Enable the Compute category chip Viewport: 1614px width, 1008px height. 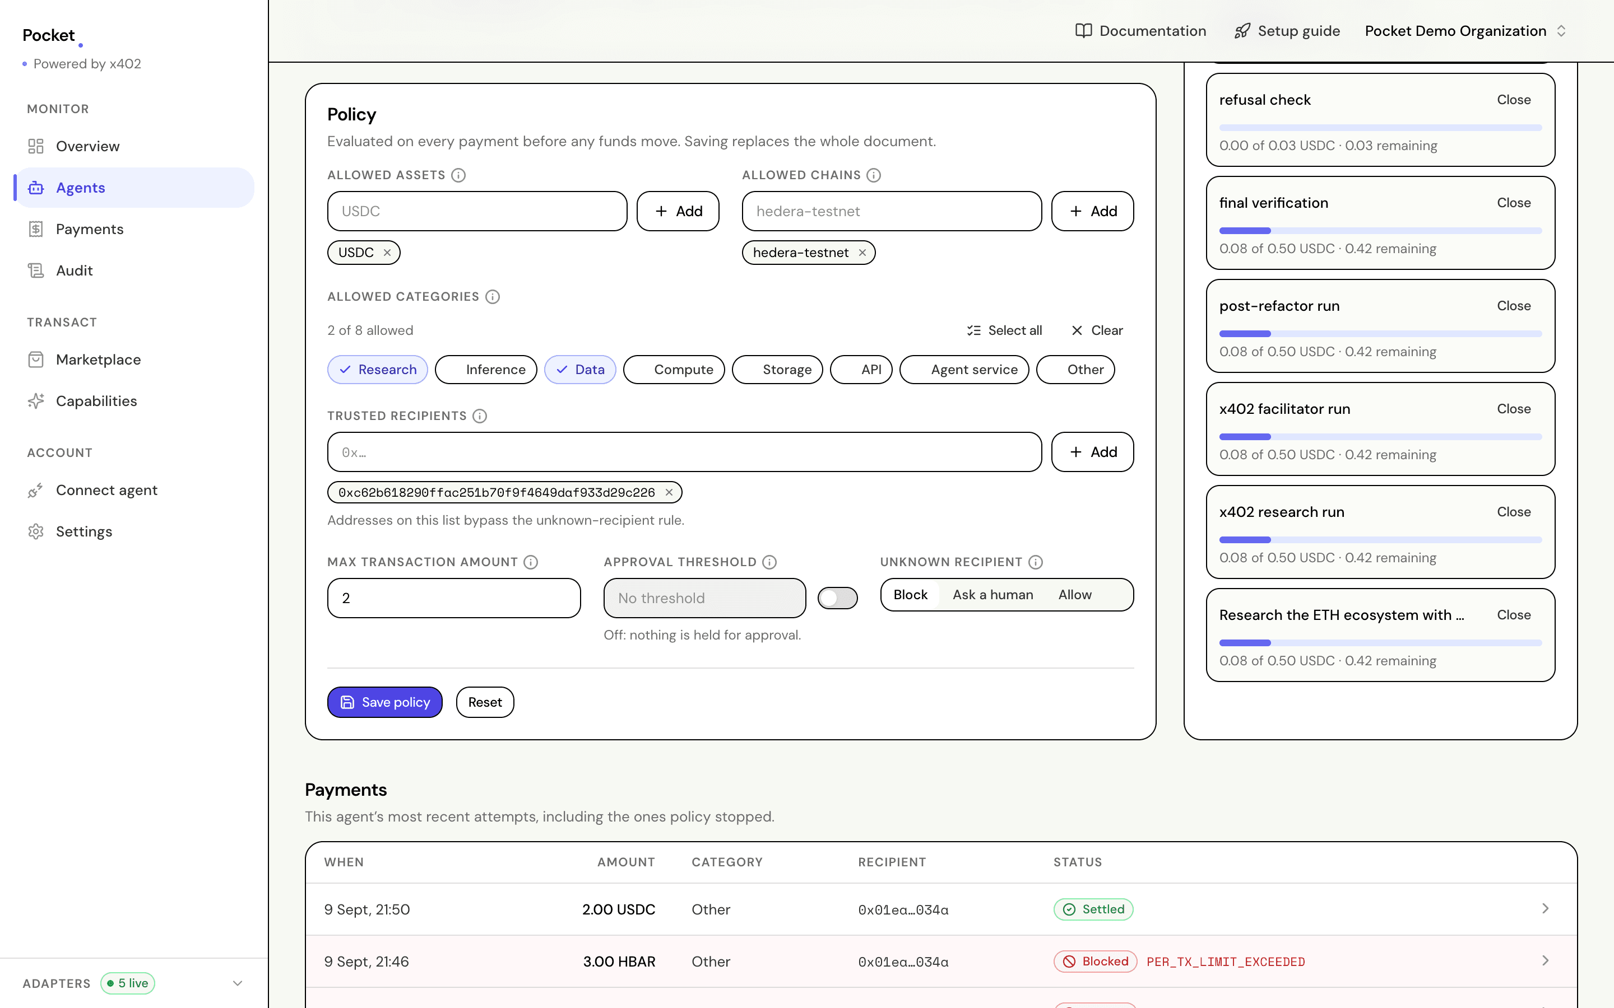click(x=674, y=370)
